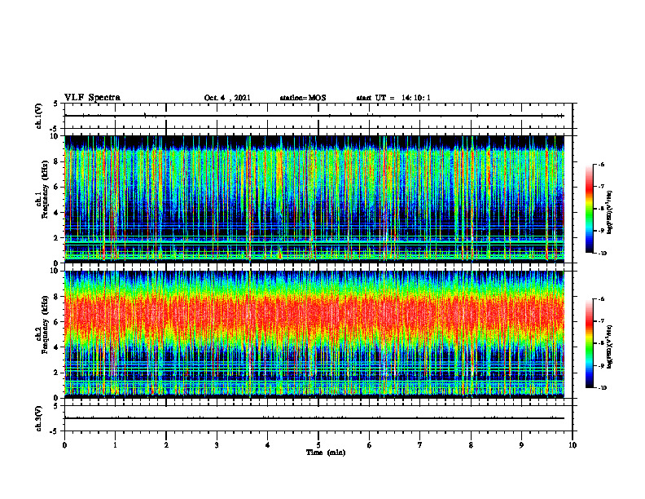The height and width of the screenshot is (499, 645).
Task: Select the date label "Oct. 4, 2021"
Action: (227, 98)
